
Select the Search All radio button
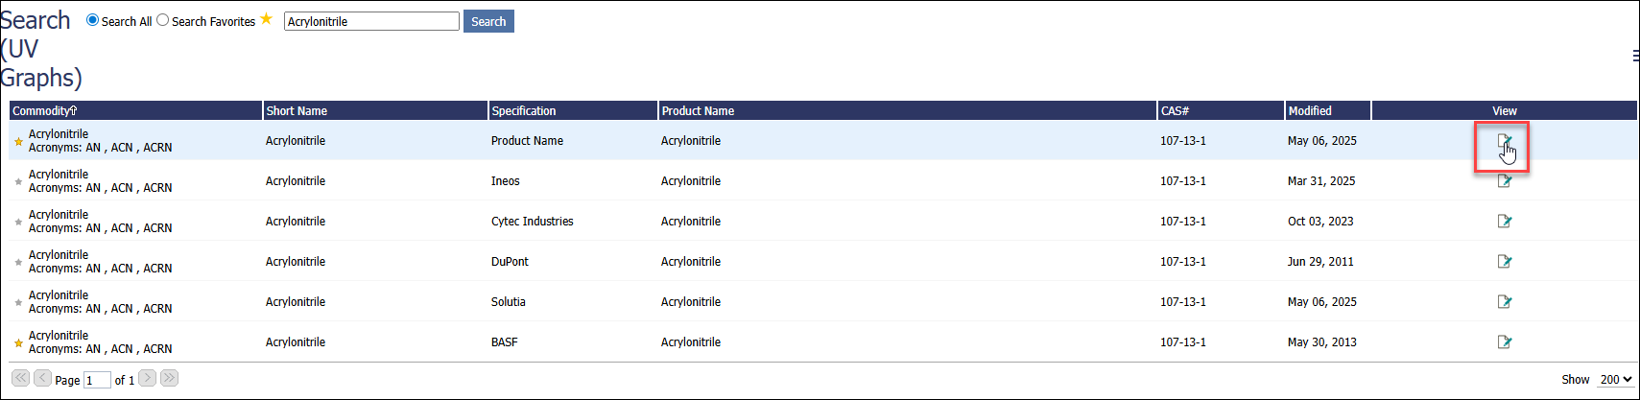[x=93, y=20]
